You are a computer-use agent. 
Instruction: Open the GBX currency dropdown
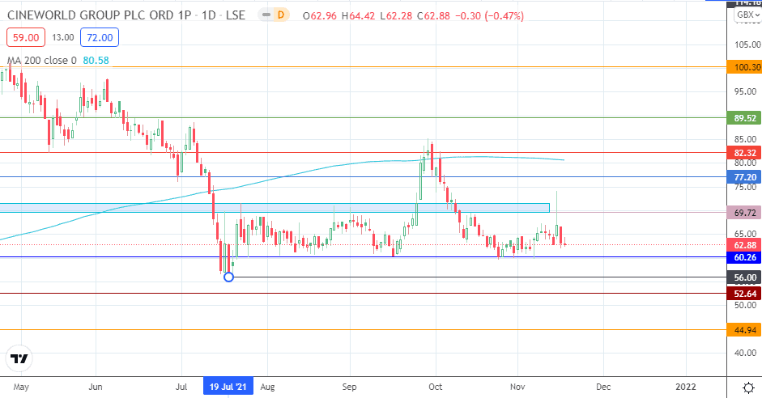(747, 15)
